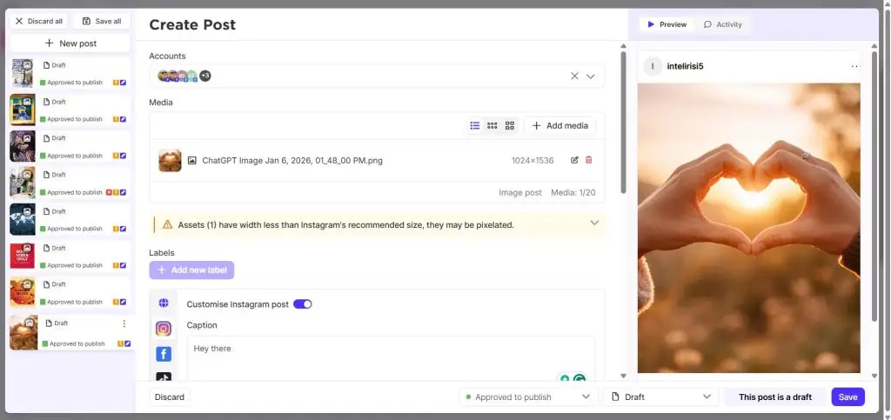Select the world map draft thumbnail

(22, 219)
